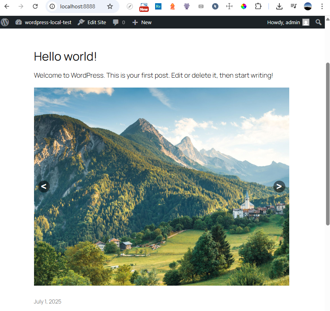
Task: Open the browser Extensions puzzle icon
Action: click(x=258, y=6)
